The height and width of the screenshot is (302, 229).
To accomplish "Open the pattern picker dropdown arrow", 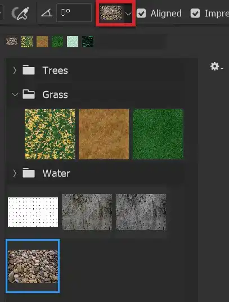I will 128,13.
